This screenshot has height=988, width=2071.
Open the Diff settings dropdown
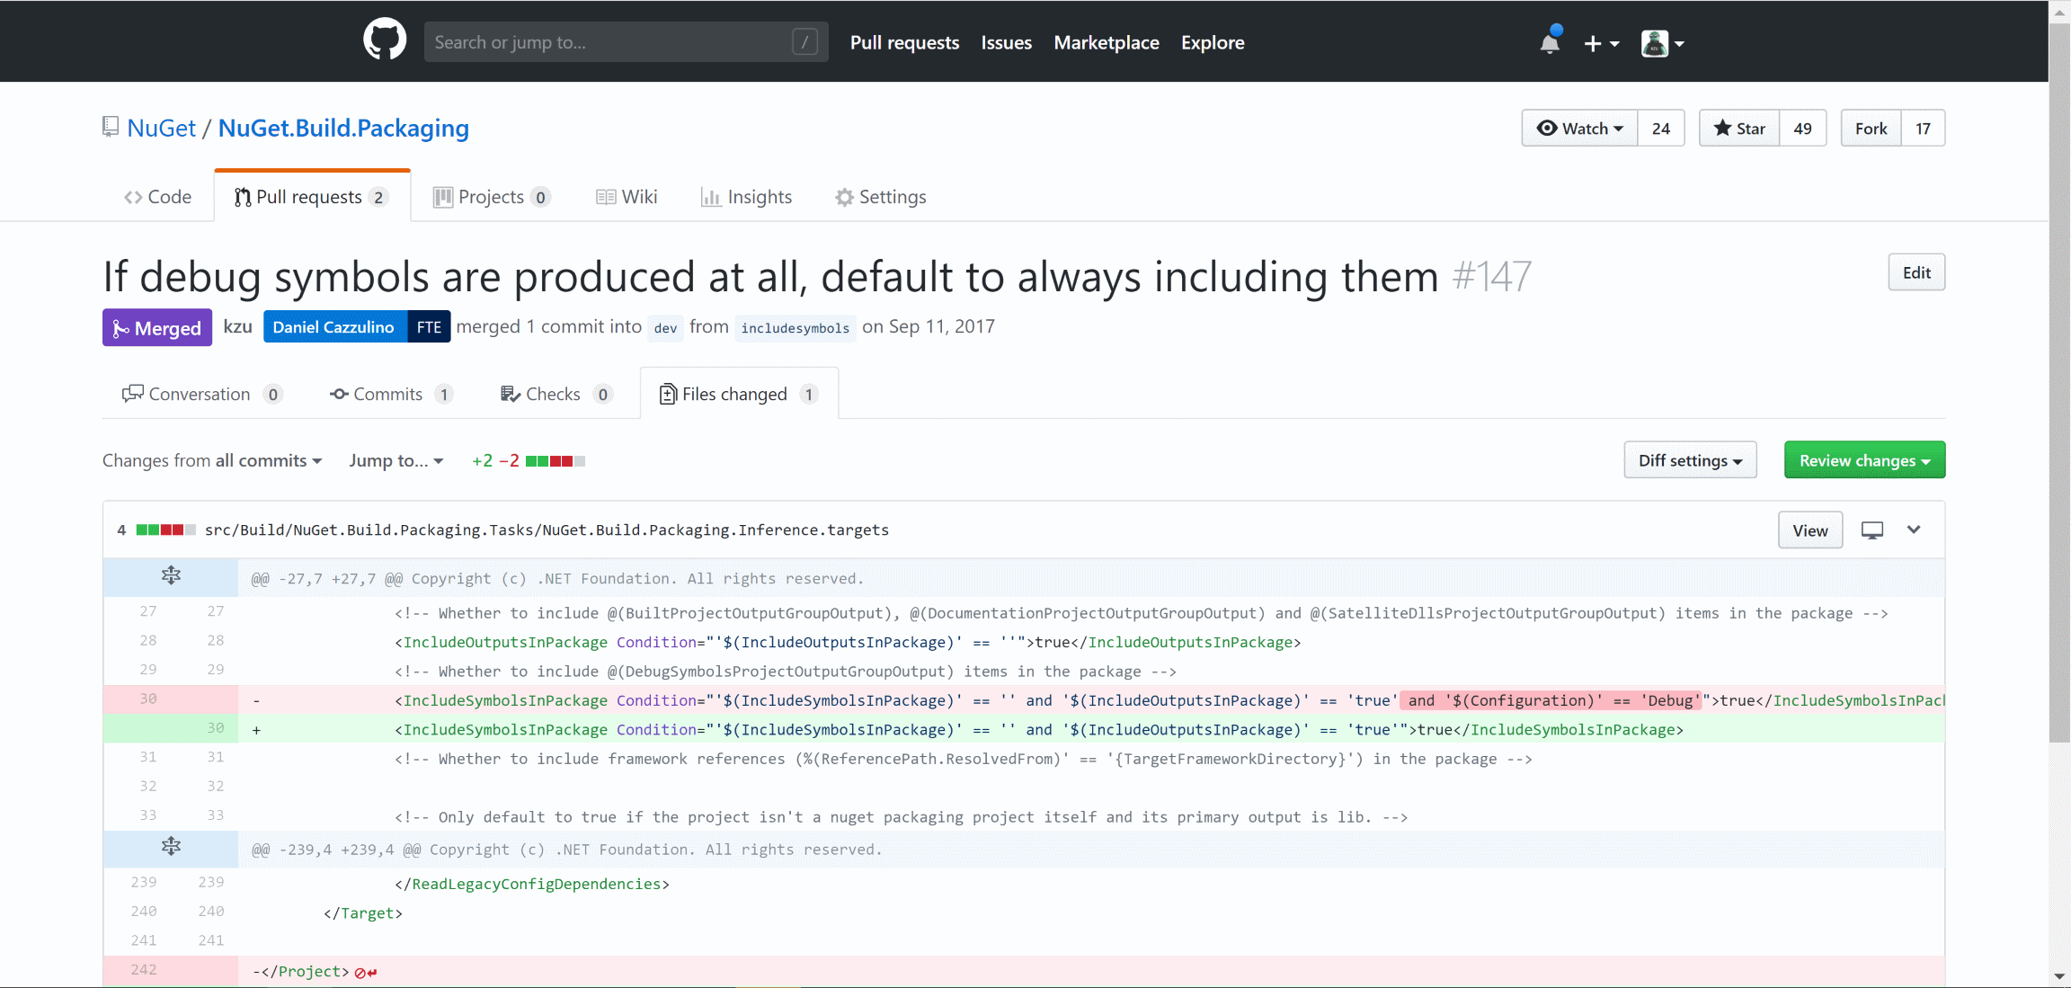pos(1690,460)
